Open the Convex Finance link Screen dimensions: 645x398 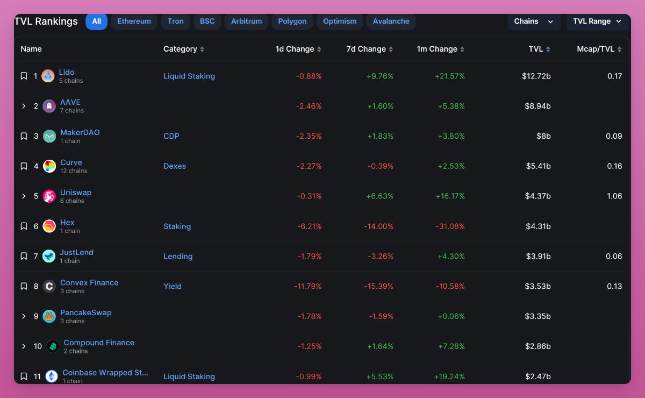[x=89, y=282]
